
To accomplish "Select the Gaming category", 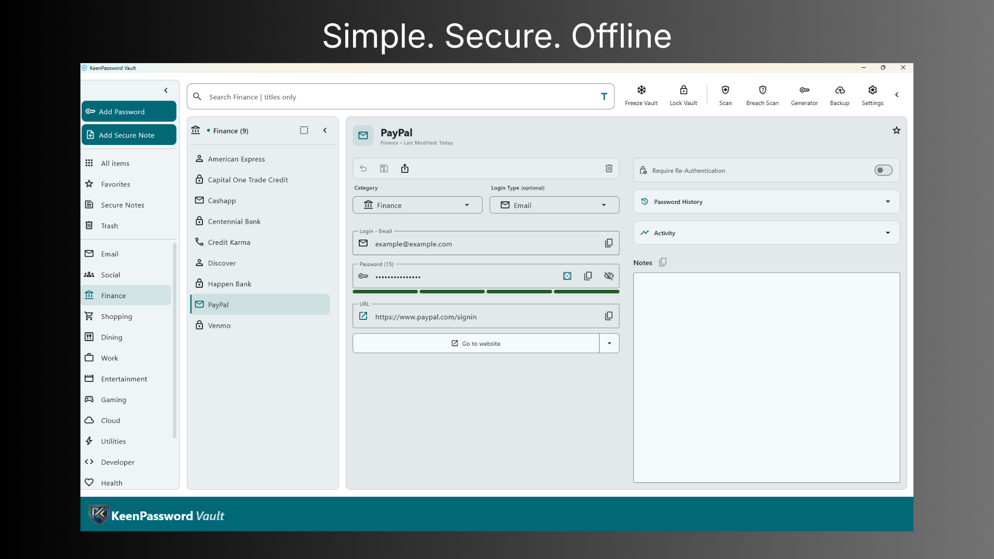I will 126,400.
